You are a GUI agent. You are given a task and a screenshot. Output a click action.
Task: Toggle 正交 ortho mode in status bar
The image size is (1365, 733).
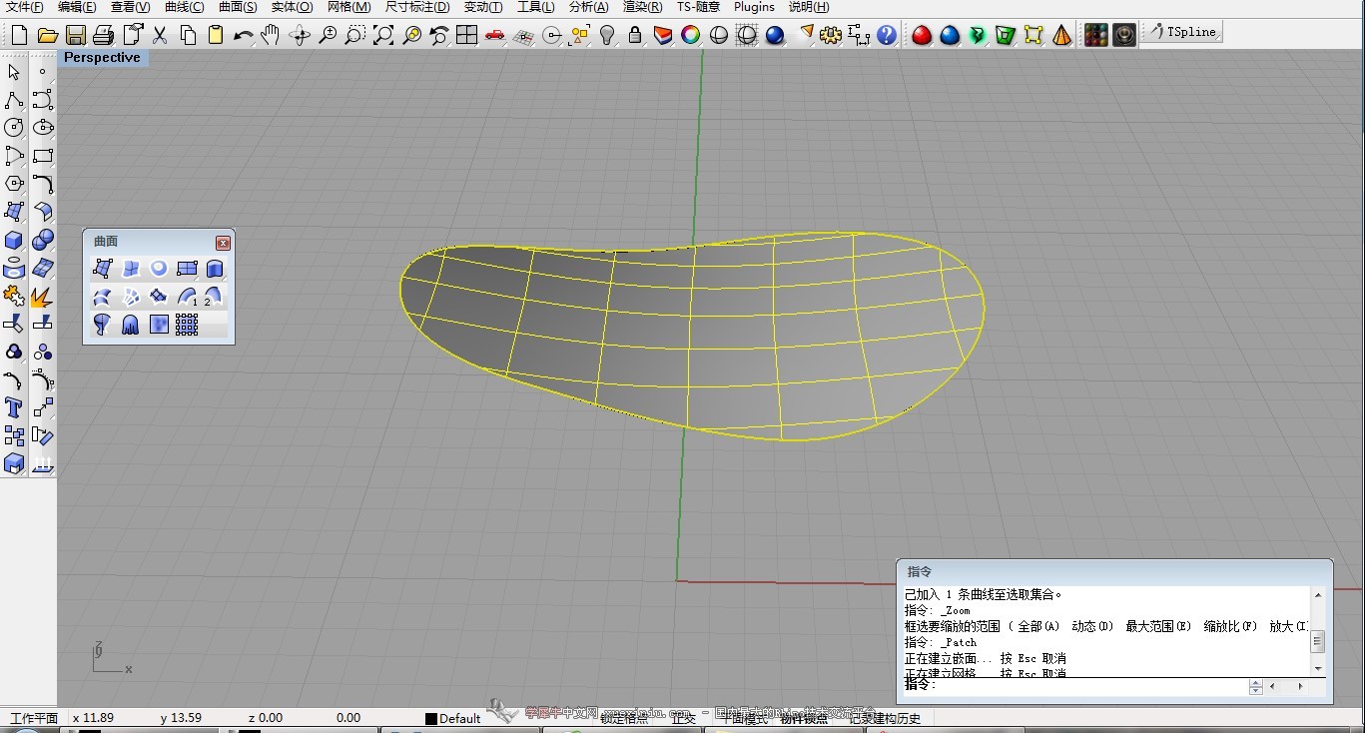(683, 718)
